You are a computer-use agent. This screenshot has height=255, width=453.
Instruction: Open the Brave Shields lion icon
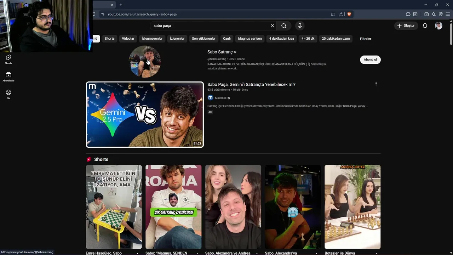coord(349,14)
